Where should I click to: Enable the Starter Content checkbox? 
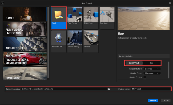coord(145,77)
